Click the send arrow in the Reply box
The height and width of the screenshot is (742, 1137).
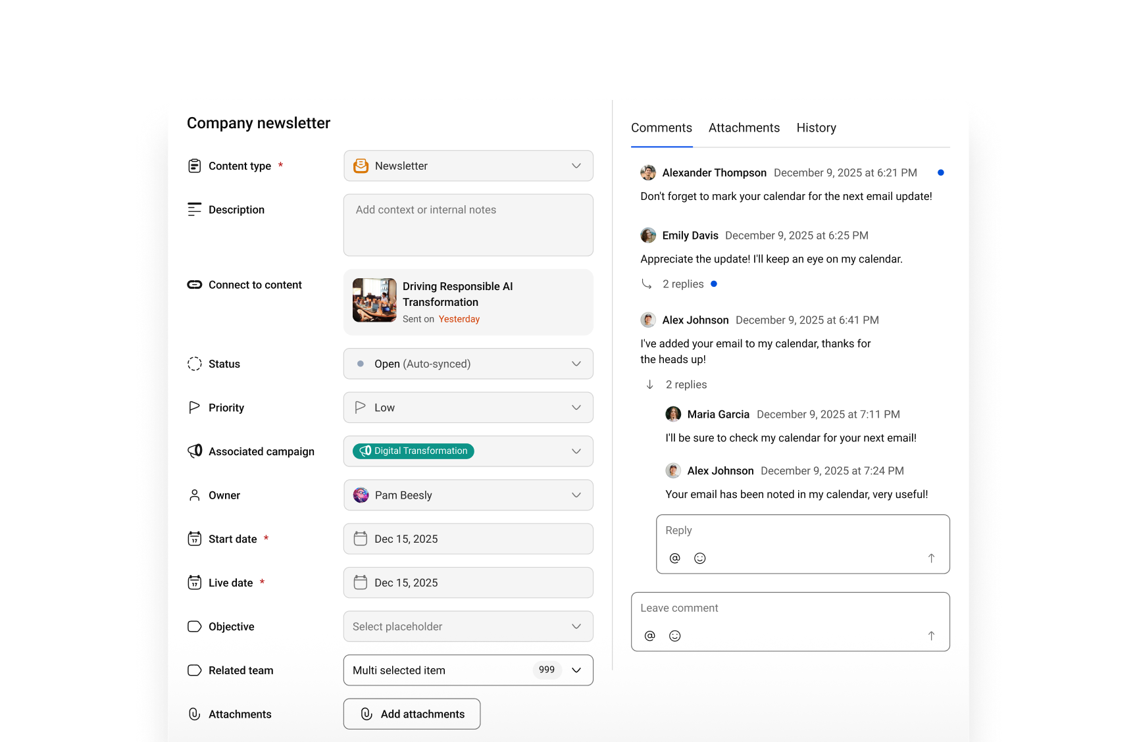click(x=931, y=558)
